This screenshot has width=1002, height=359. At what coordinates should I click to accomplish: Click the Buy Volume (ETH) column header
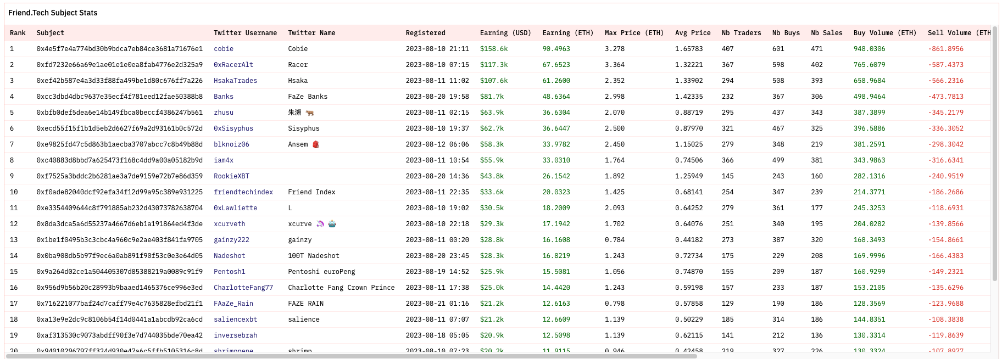pyautogui.click(x=884, y=33)
